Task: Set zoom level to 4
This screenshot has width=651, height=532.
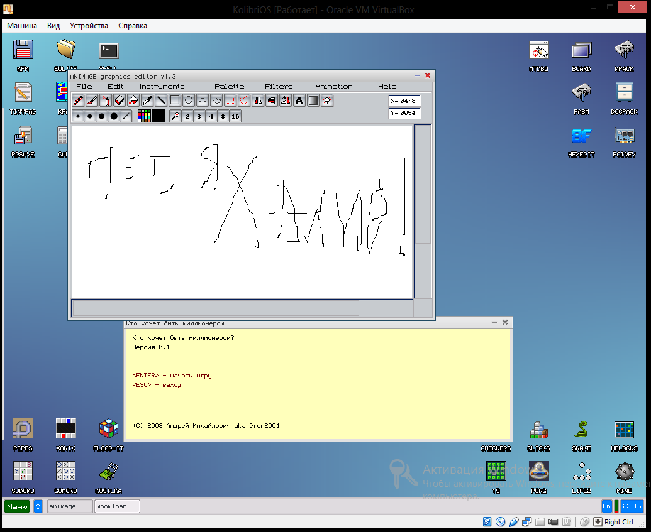Action: 211,116
